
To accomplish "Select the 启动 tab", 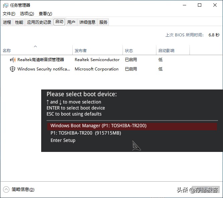I will (59, 22).
